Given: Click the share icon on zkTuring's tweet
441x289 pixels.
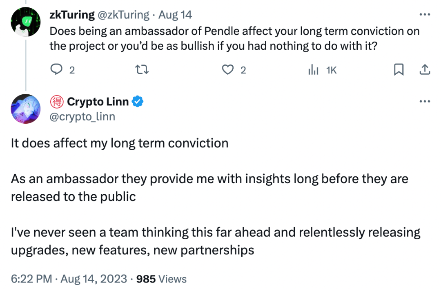Looking at the screenshot, I should point(425,70).
